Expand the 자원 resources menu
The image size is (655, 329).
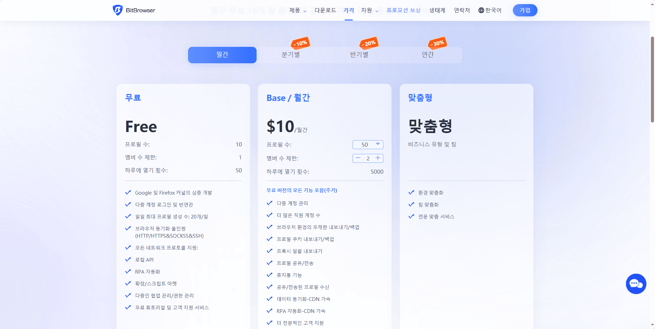369,10
